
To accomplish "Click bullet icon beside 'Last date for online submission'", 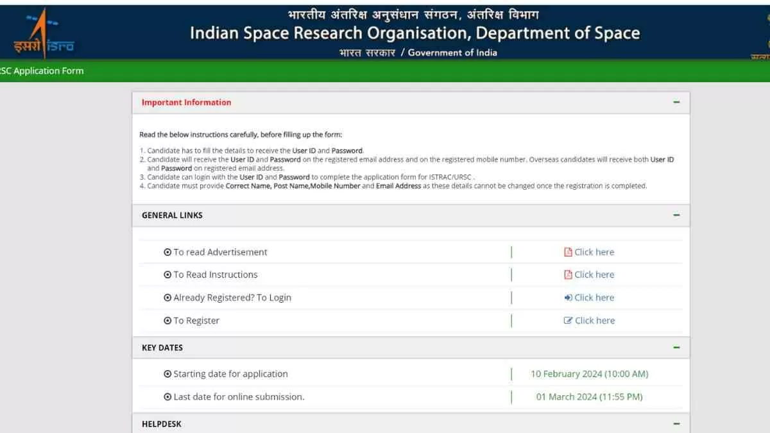I will pyautogui.click(x=167, y=397).
